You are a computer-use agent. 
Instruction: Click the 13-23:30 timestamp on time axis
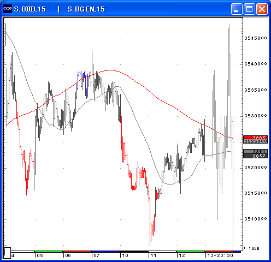(220, 255)
